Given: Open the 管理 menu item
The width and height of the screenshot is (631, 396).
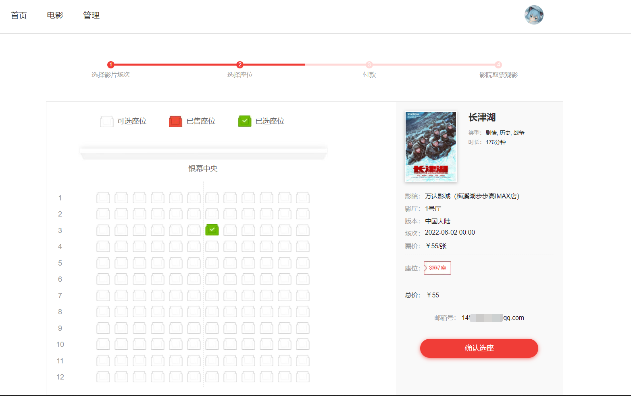Looking at the screenshot, I should 91,15.
